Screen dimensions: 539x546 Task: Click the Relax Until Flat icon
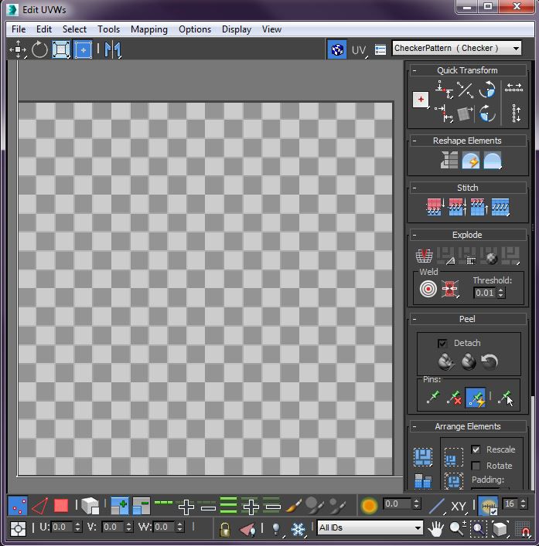470,161
